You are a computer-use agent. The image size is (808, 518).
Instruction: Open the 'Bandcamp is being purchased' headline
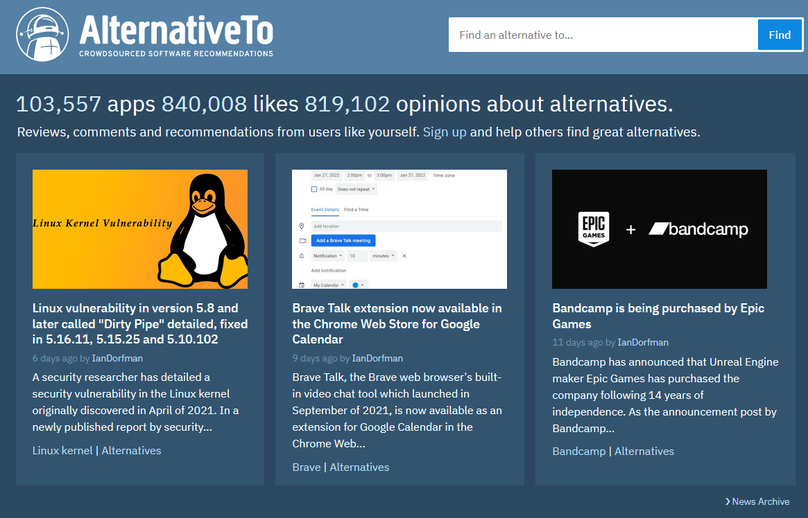(658, 316)
